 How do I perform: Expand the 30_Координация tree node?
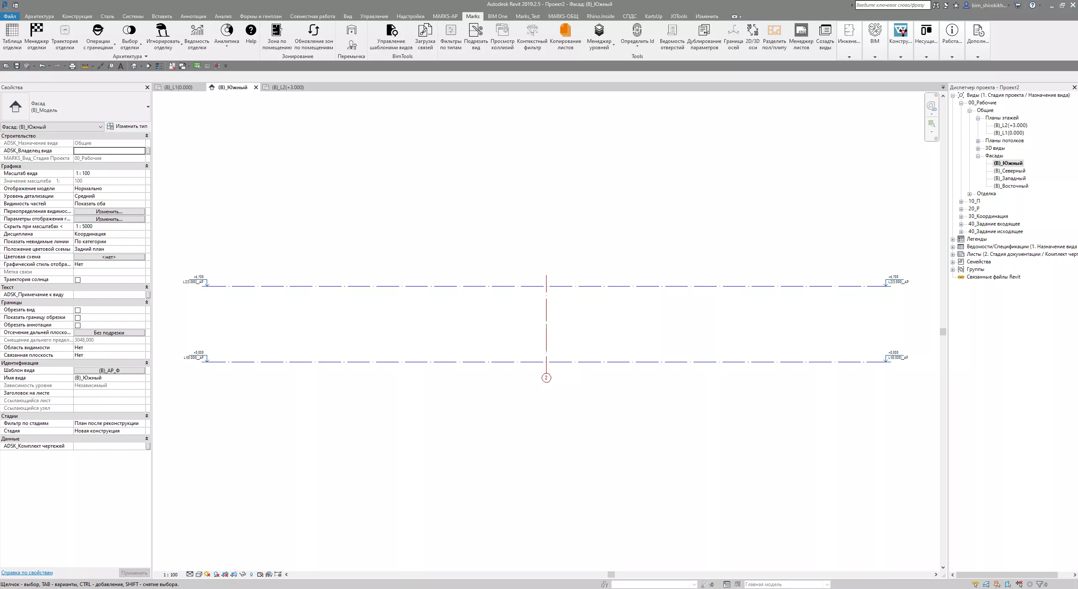pos(961,217)
